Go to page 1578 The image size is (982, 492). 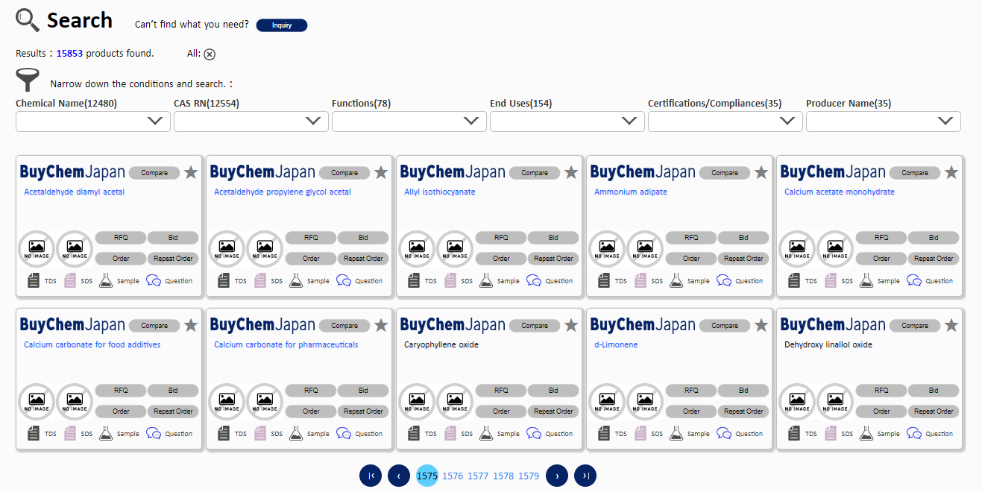pos(503,476)
